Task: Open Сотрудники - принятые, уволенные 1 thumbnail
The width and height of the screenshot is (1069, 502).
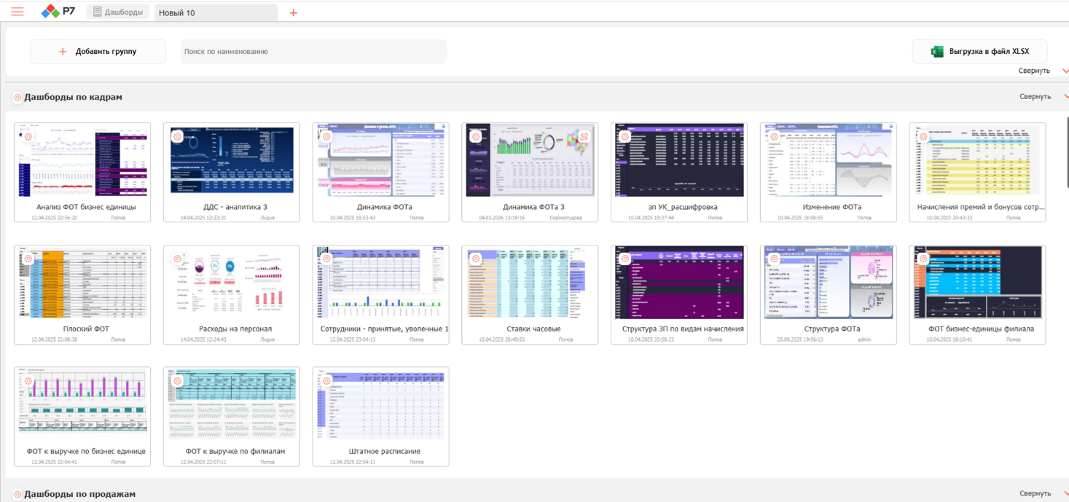Action: (380, 283)
